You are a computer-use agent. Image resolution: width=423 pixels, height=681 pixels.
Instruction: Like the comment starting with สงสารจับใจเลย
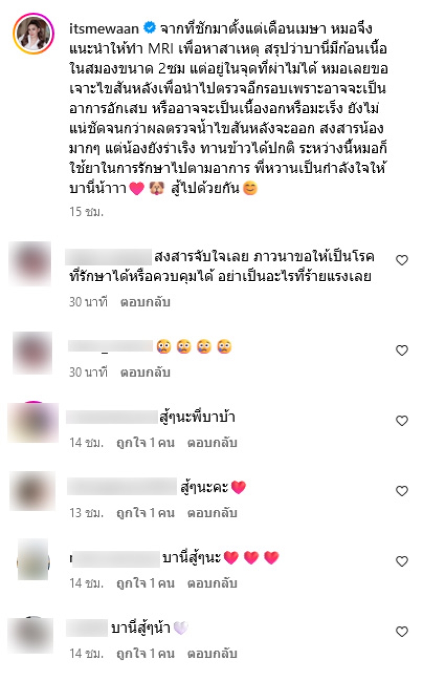click(x=402, y=259)
